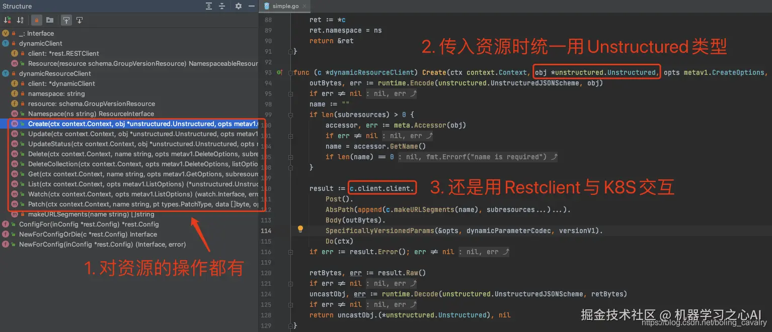Viewport: 772px width, 332px height.
Task: Switch to the simple.go tab
Action: (x=285, y=6)
